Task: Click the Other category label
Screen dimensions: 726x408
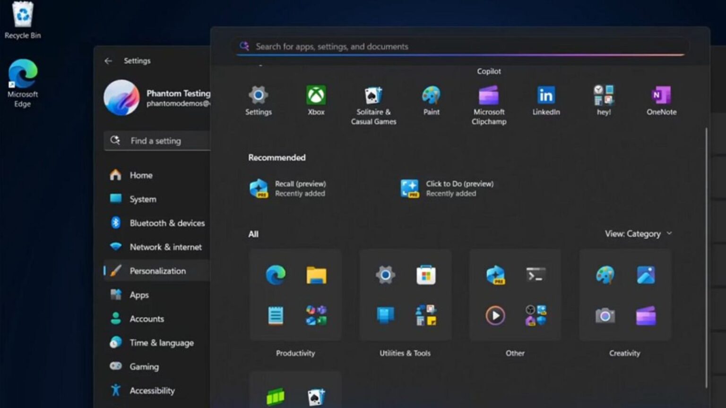Action: (x=515, y=353)
